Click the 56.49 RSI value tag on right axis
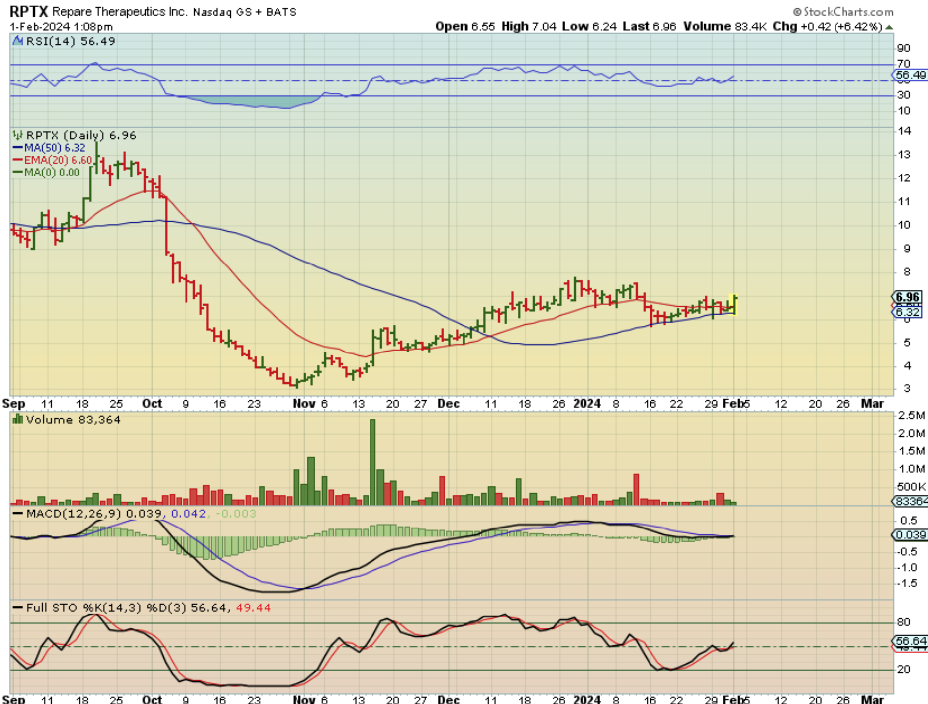Viewport: 928px width, 704px height. click(910, 75)
